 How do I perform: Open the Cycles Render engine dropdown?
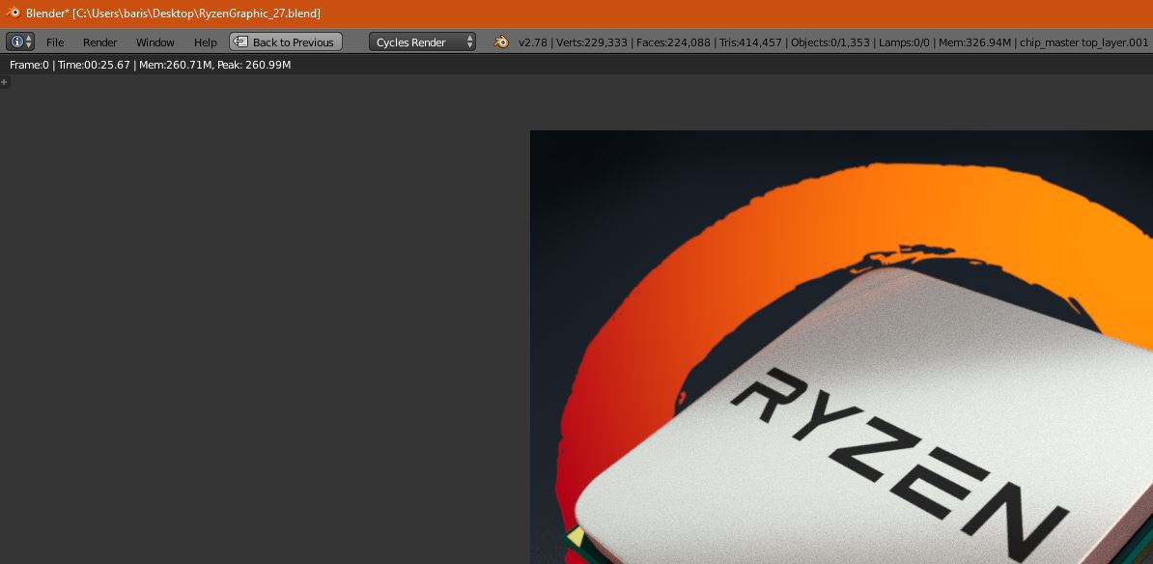(x=422, y=42)
